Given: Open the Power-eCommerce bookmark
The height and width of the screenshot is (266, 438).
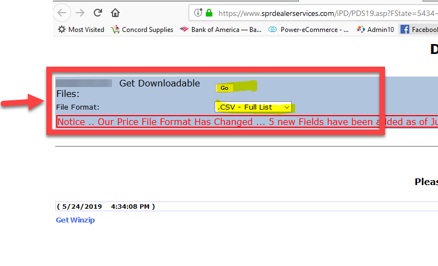Looking at the screenshot, I should (309, 30).
